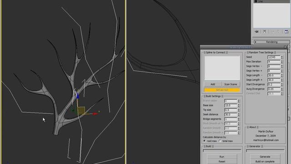291x164 pixels.
Task: Click the Segs Length - spinner arrows
Action: coord(282,75)
